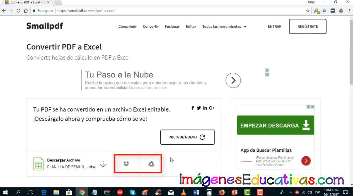Click the download arrow next to the xlsx file
The height and width of the screenshot is (196, 353).
point(103,164)
